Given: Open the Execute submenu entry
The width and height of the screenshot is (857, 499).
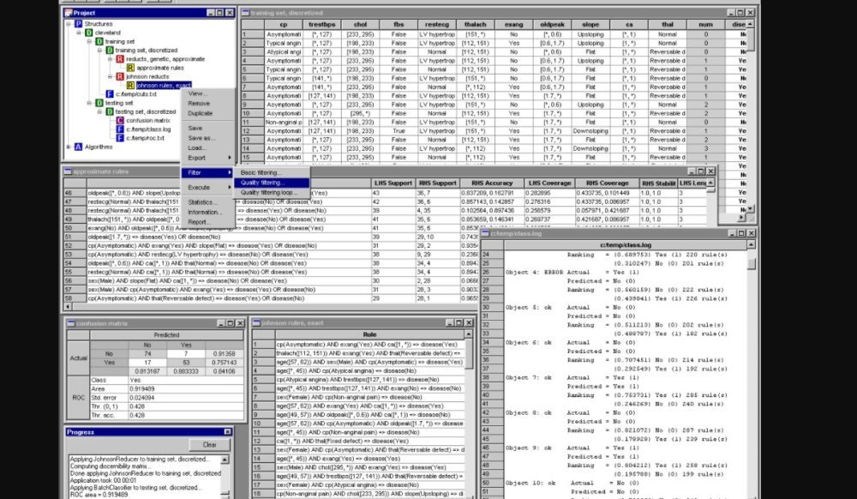Looking at the screenshot, I should coord(200,187).
